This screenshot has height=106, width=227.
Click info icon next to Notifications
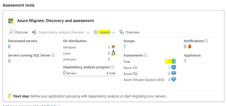coord(206,41)
